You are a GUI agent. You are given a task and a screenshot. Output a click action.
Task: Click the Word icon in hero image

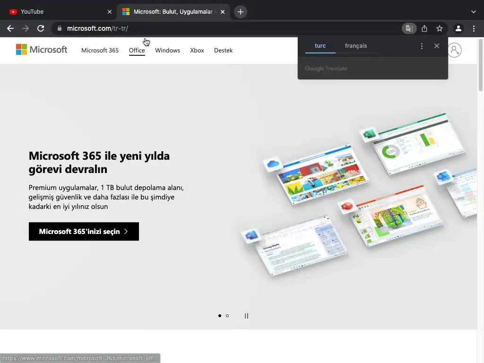pyautogui.click(x=251, y=236)
